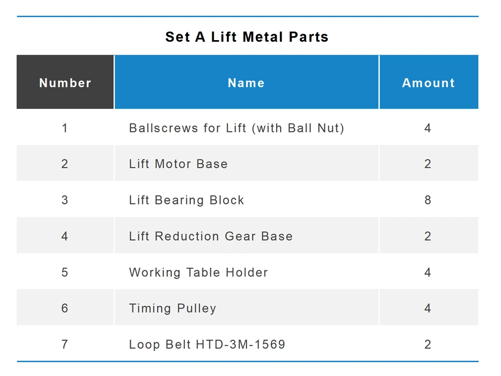Click row number 5 cell

pyautogui.click(x=65, y=272)
